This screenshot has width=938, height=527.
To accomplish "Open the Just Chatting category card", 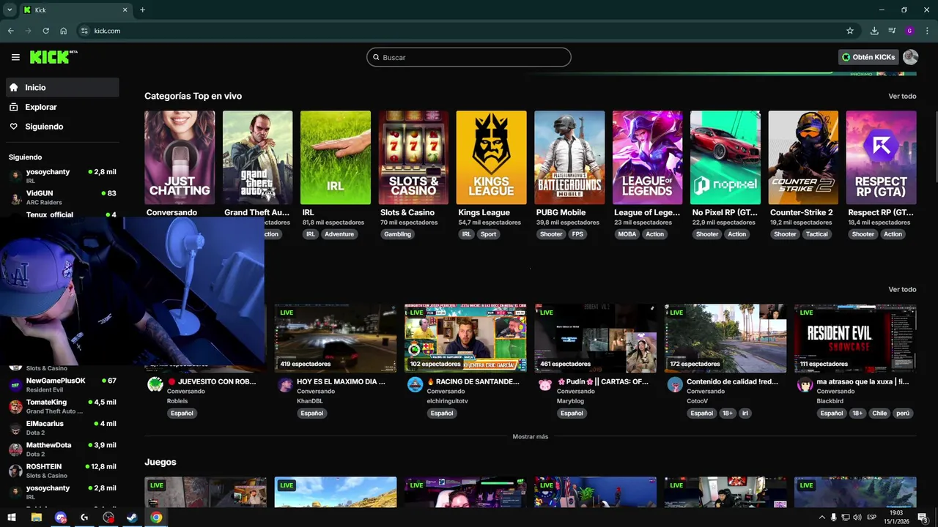I will (x=180, y=157).
